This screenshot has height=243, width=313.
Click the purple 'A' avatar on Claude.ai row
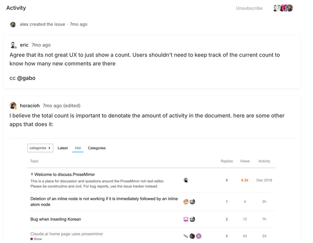[198, 236]
